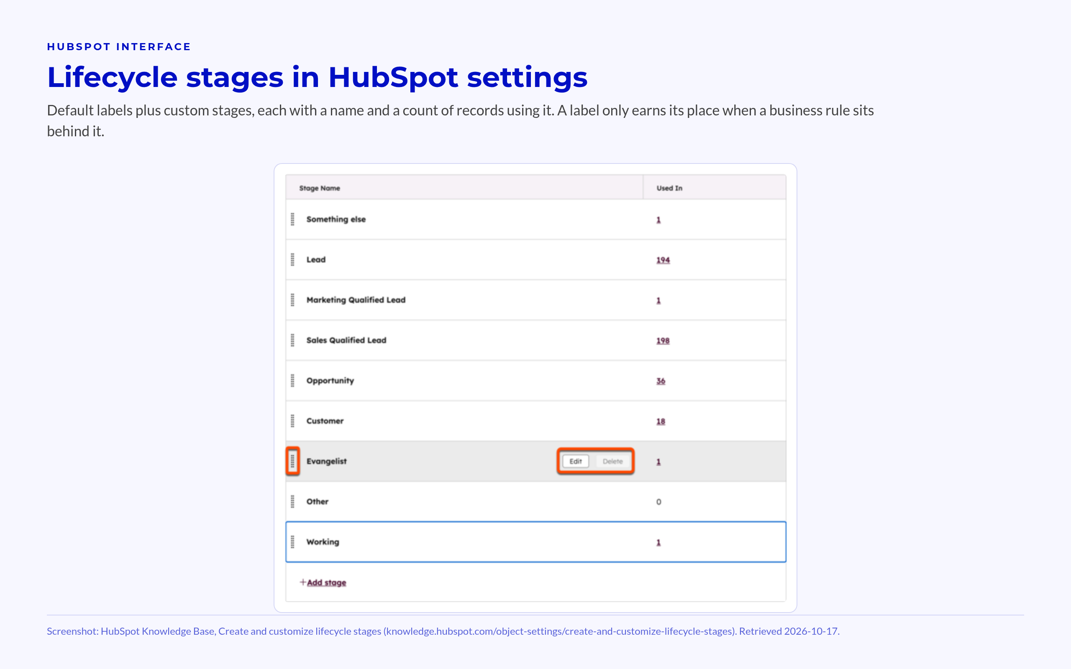Click drag handle for Sales Qualified Lead
Image resolution: width=1071 pixels, height=669 pixels.
[292, 340]
